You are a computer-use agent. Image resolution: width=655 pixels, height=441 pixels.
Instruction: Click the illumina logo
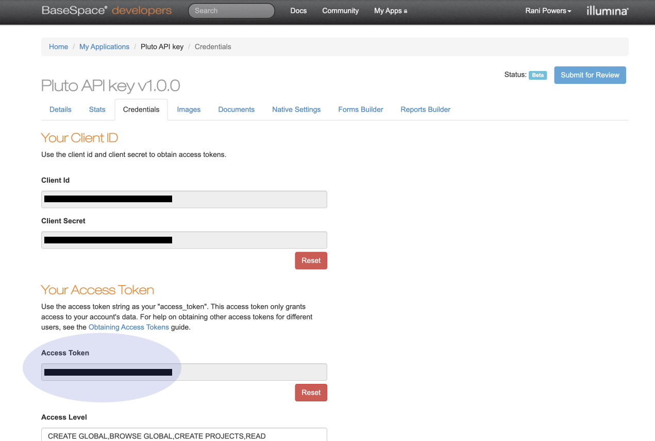pyautogui.click(x=608, y=10)
